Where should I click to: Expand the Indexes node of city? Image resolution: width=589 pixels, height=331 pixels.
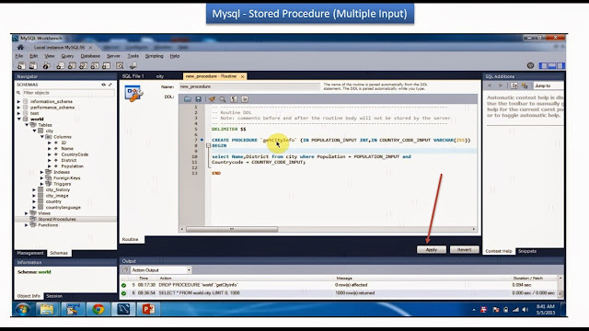42,172
